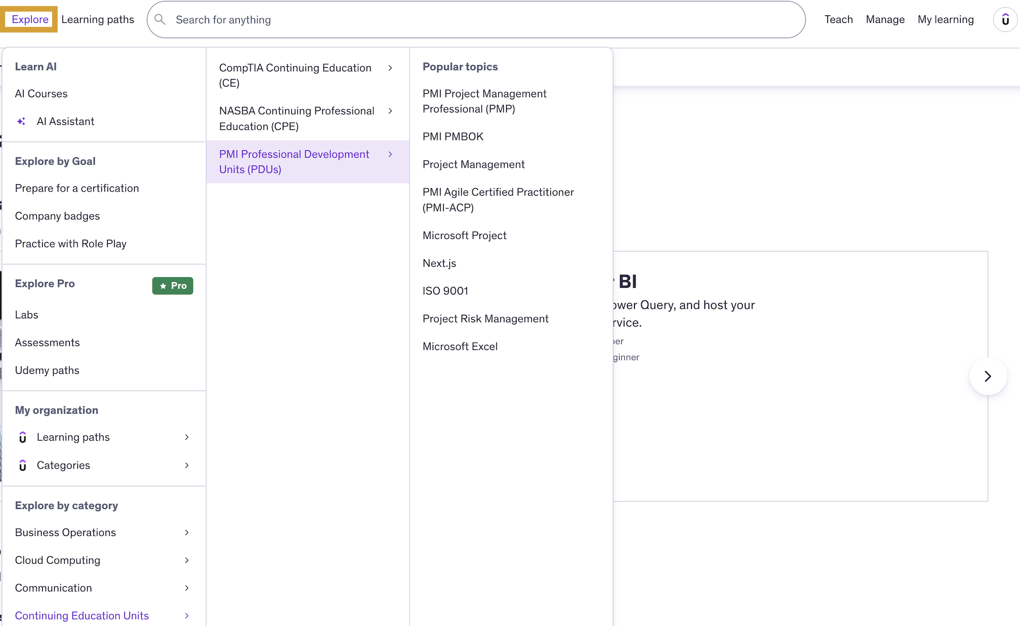The image size is (1020, 626).
Task: Open Prepare for a certification
Action: [77, 188]
